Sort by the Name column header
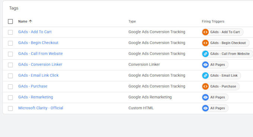The image size is (253, 137). click(x=23, y=21)
